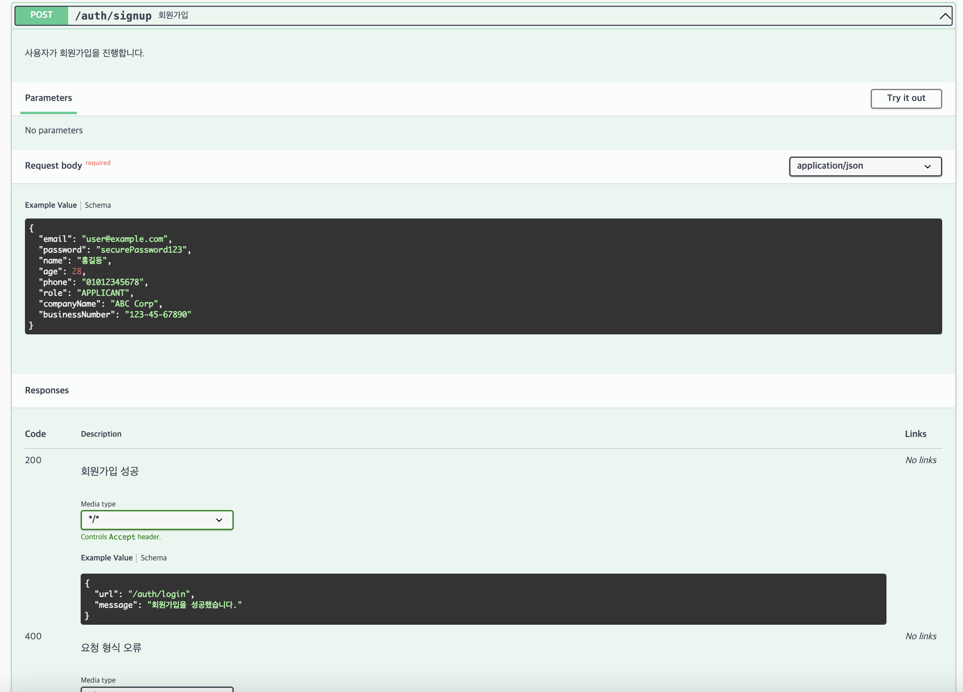This screenshot has height=692, width=963.
Task: Click the Responses section heading
Action: click(47, 390)
